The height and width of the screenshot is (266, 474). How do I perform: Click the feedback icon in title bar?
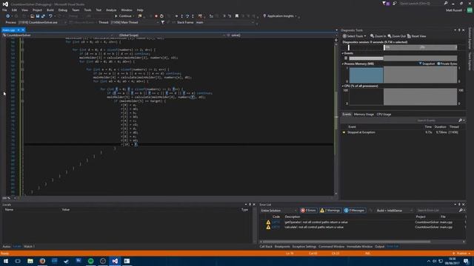(x=395, y=3)
